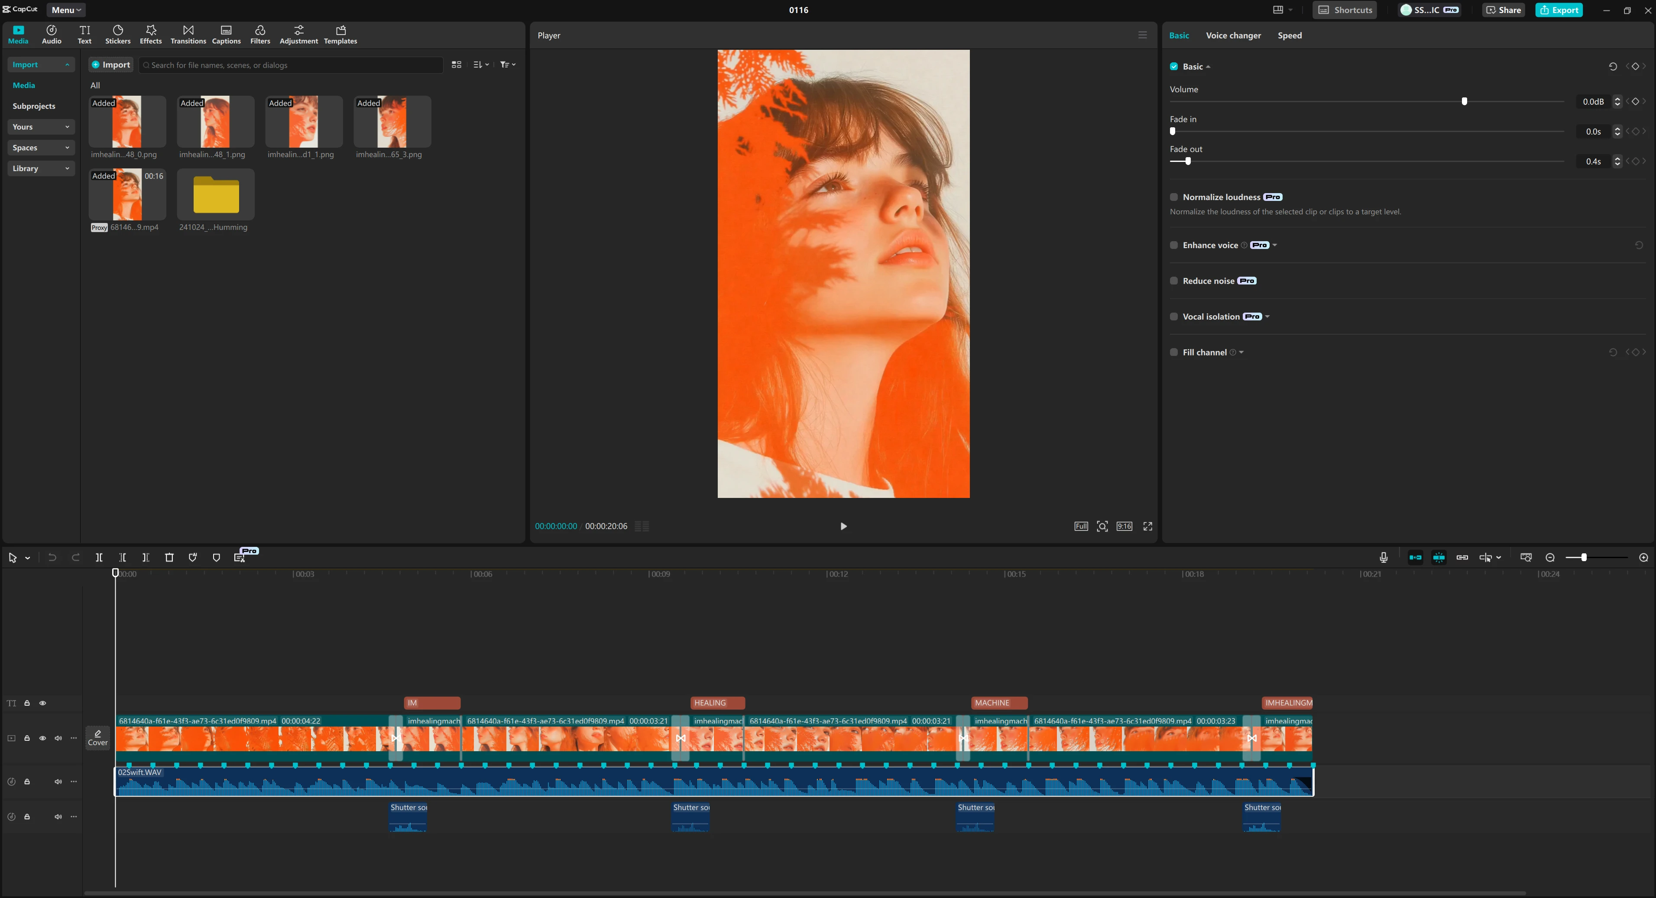Viewport: 1656px width, 898px height.
Task: Open the Effects panel
Action: (x=150, y=35)
